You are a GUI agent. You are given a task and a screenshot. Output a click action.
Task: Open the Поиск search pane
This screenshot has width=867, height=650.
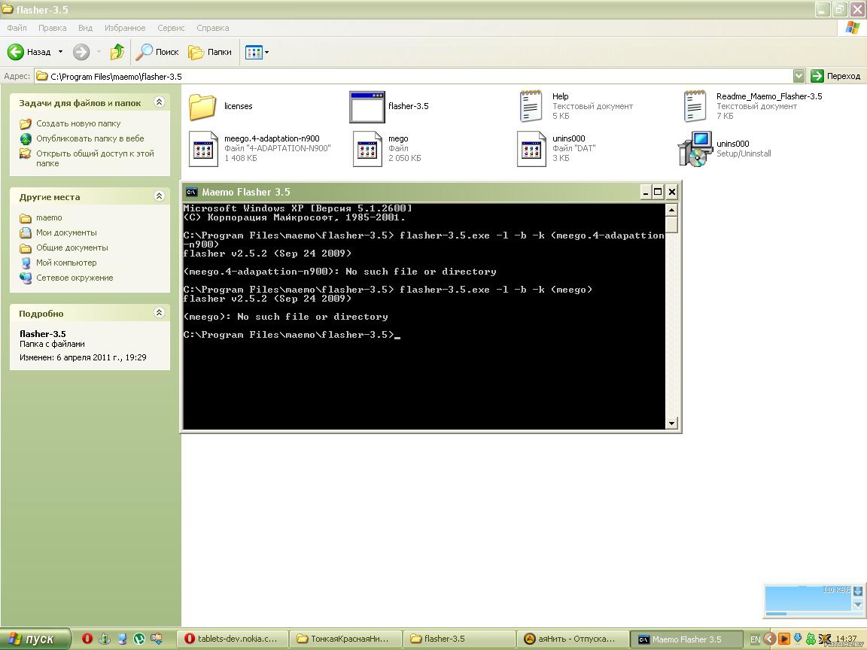click(157, 52)
